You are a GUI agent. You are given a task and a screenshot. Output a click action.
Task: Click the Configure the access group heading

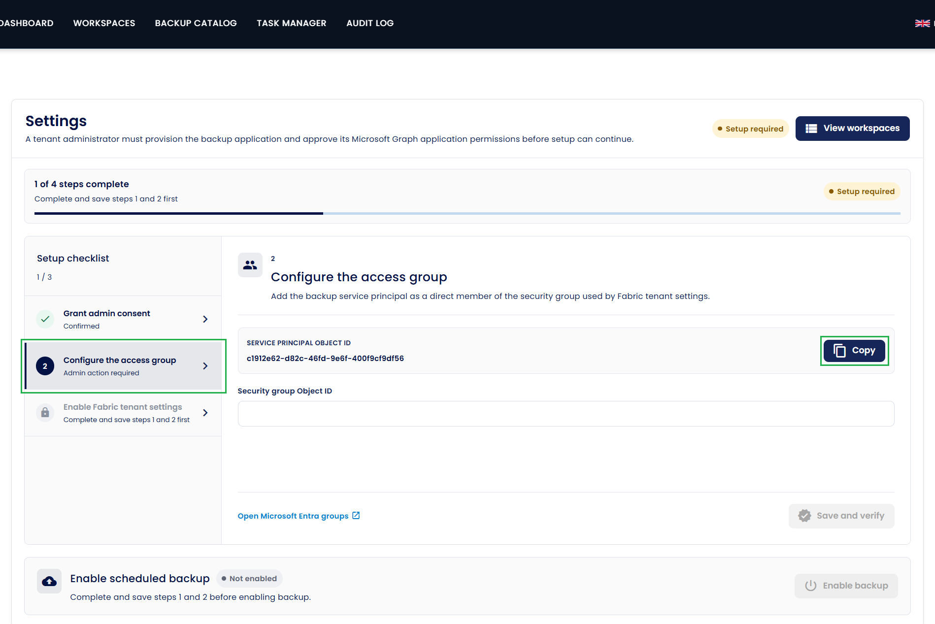tap(359, 277)
